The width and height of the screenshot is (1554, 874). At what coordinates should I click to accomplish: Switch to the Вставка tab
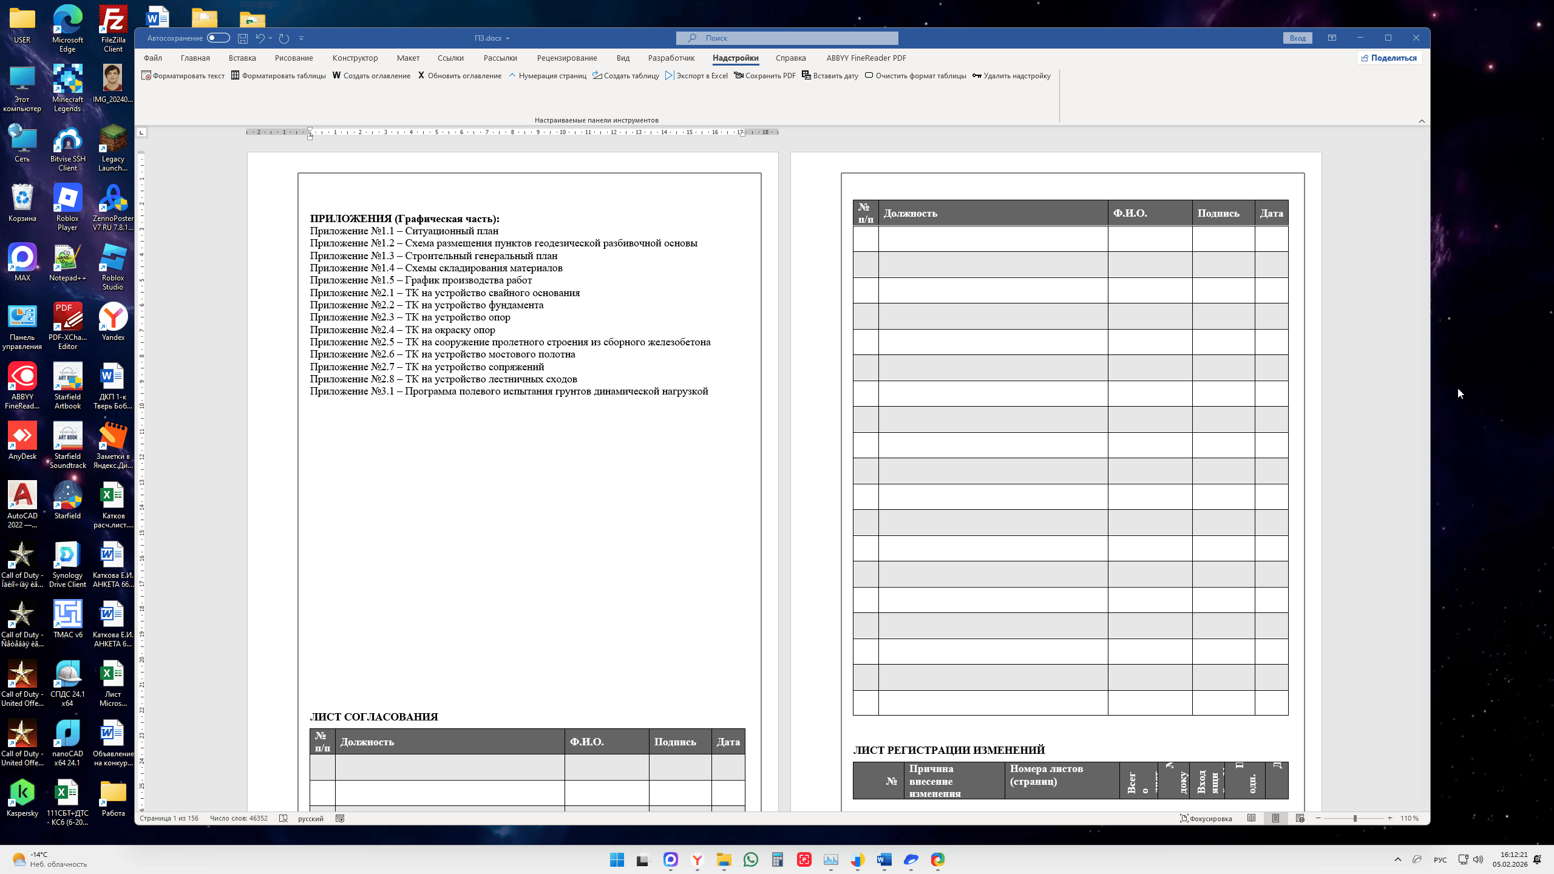click(x=242, y=58)
